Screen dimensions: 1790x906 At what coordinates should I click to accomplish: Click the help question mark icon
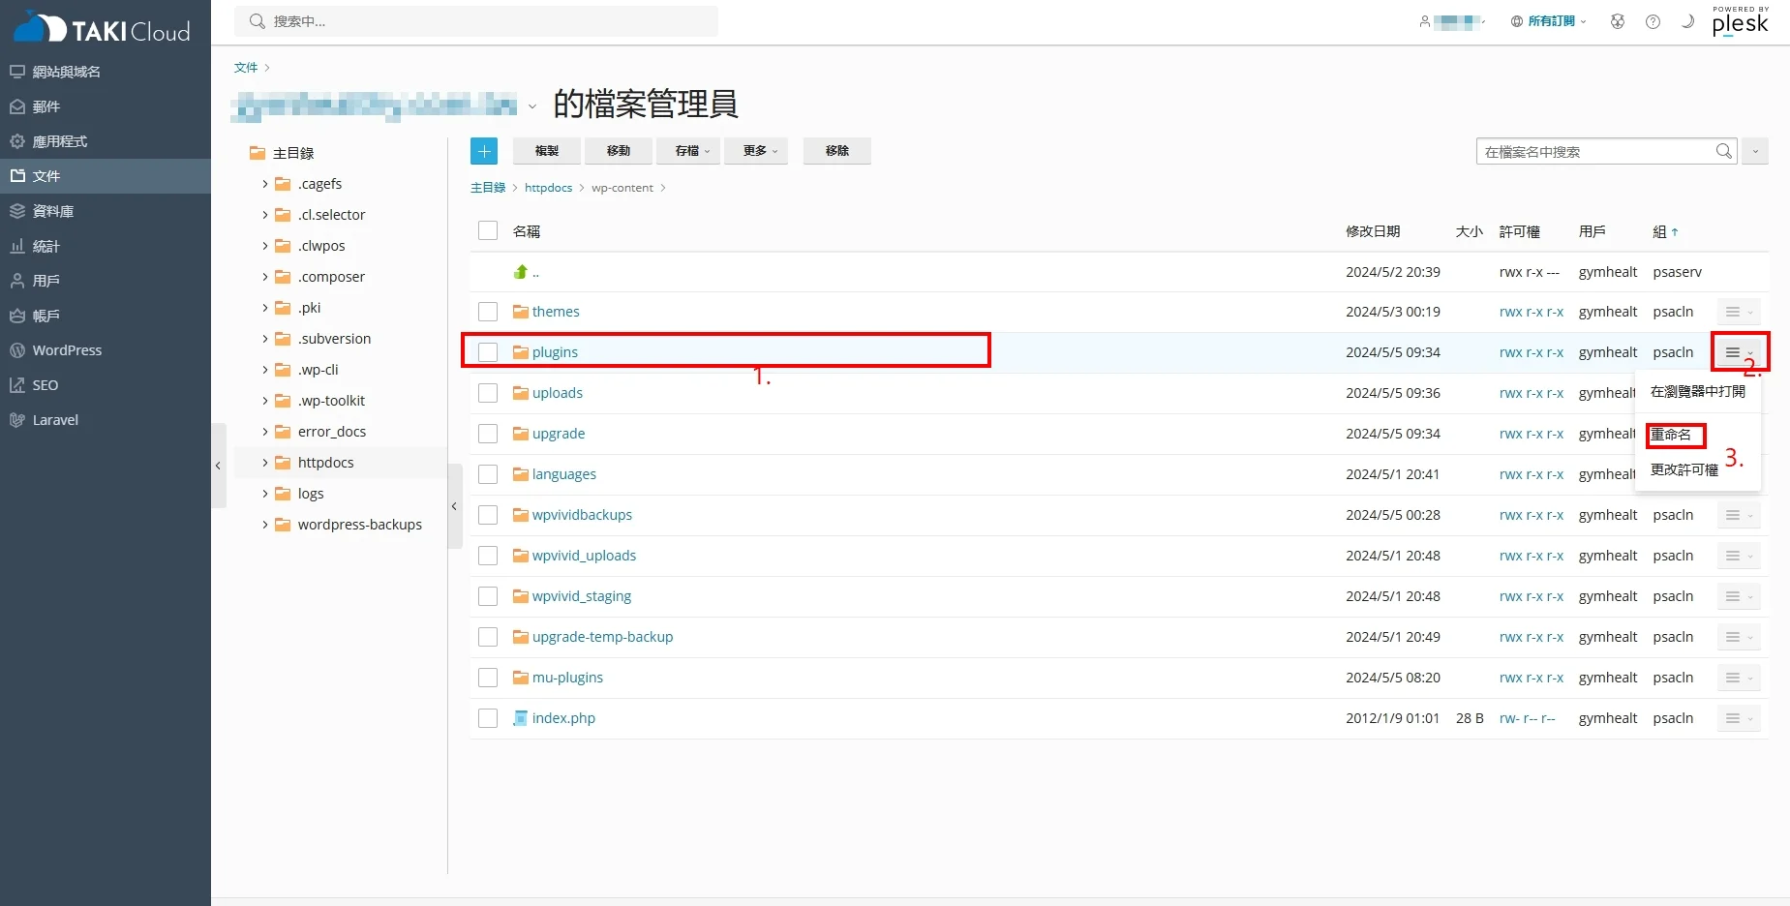click(x=1653, y=21)
